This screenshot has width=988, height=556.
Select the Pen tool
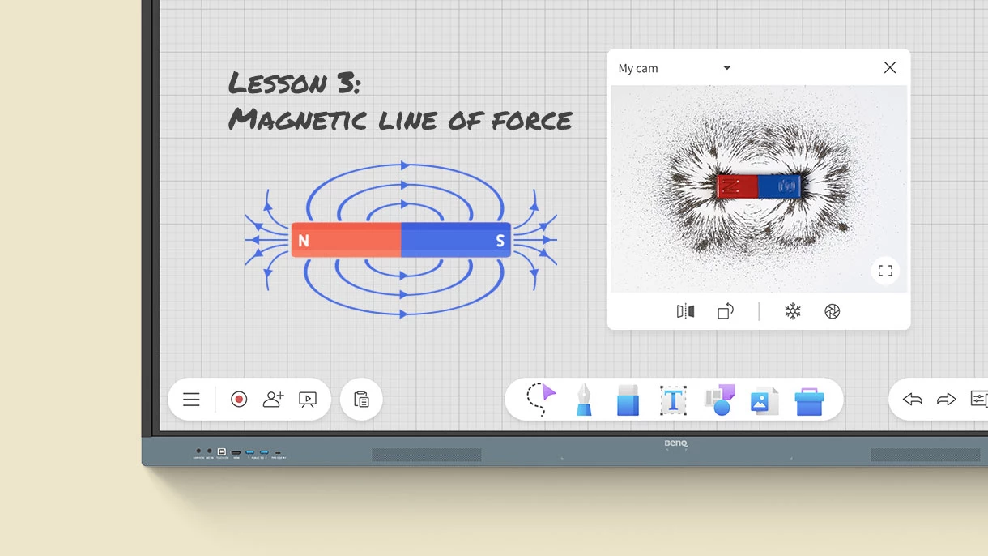[584, 400]
